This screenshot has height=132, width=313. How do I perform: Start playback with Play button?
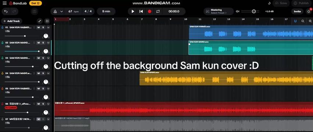[133, 11]
